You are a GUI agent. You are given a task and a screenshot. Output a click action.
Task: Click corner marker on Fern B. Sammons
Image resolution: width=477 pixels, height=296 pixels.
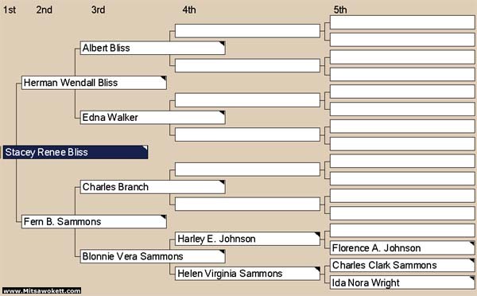click(x=163, y=217)
